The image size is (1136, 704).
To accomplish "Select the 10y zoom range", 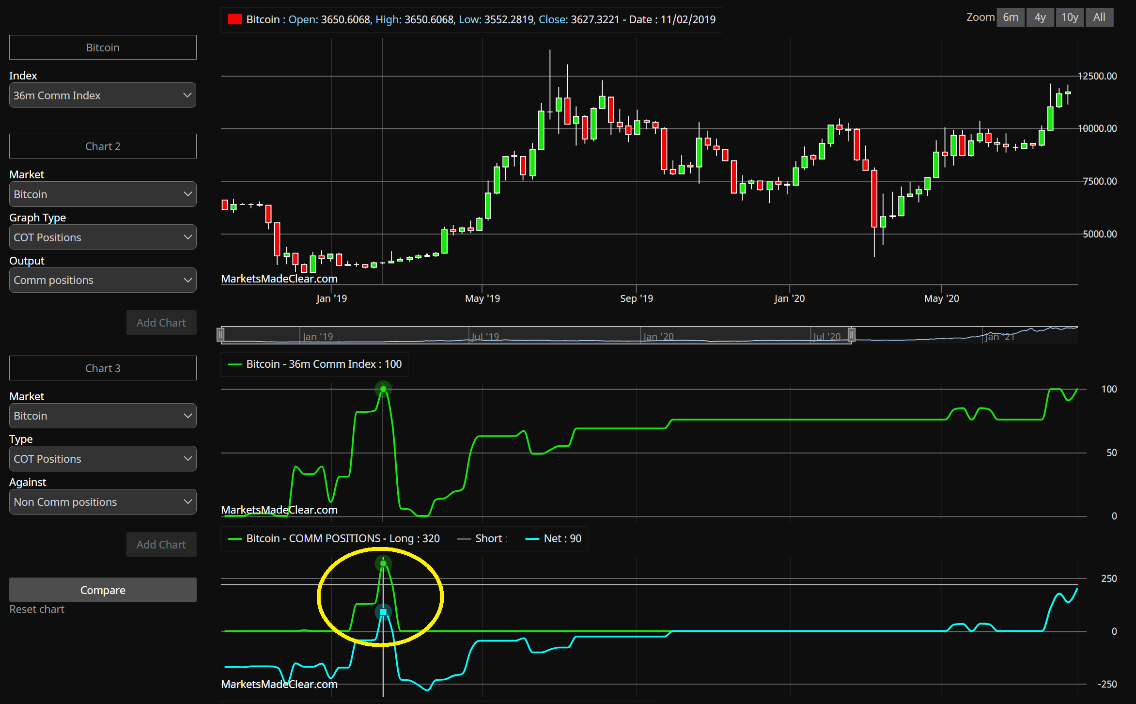I will (1070, 17).
